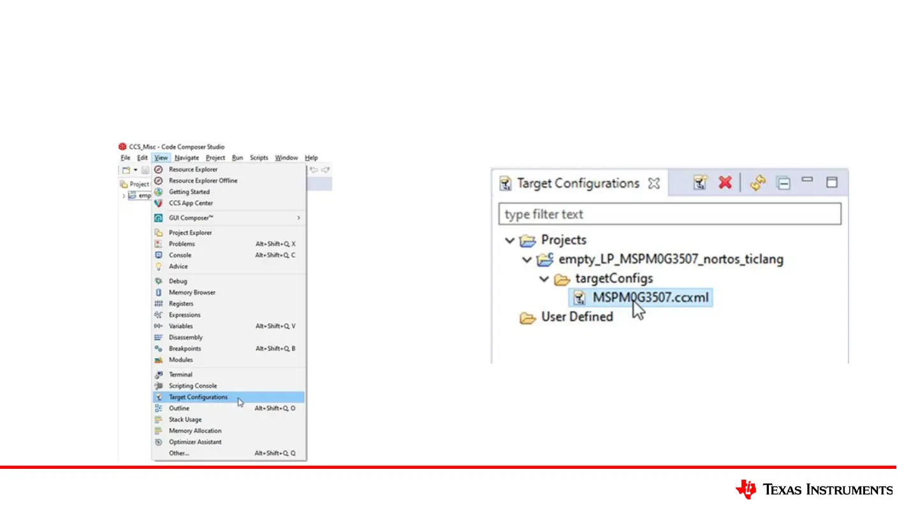Image resolution: width=918 pixels, height=516 pixels.
Task: Click the Debug bug icon
Action: (x=159, y=281)
